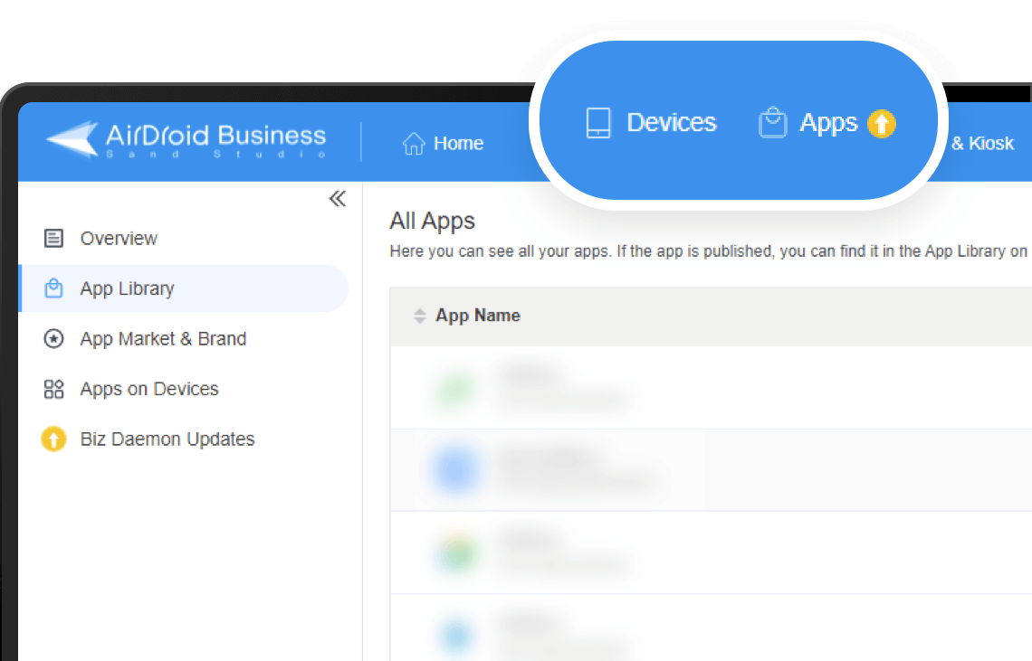Click the All Apps heading
This screenshot has width=1032, height=661.
click(432, 221)
